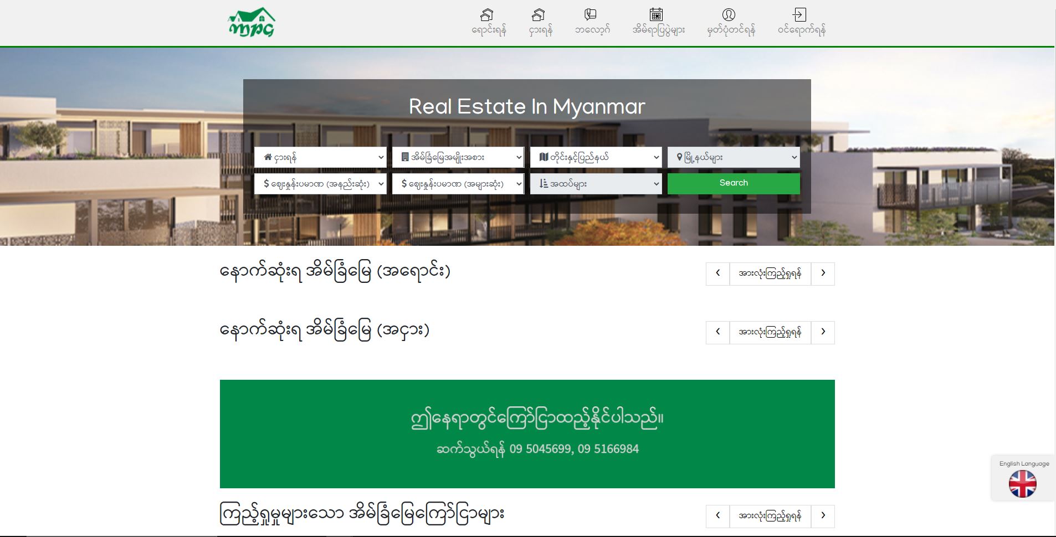Open the minimum price range dropdown
This screenshot has height=537, width=1056.
[321, 183]
